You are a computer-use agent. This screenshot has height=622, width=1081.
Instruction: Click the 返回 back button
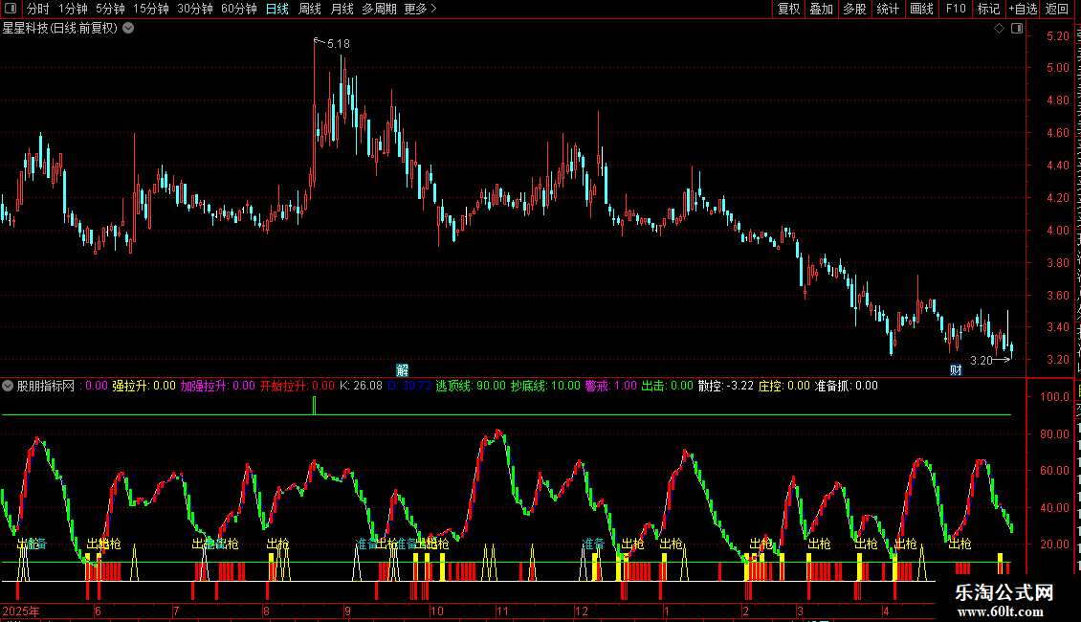[1056, 9]
